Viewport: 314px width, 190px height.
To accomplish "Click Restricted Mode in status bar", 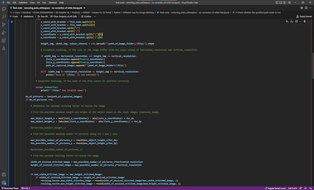I will (x=10, y=188).
